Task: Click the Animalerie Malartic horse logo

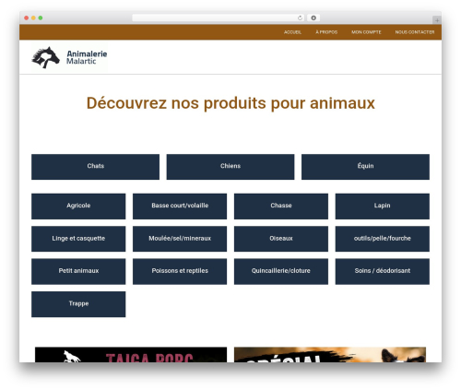Action: pyautogui.click(x=46, y=57)
